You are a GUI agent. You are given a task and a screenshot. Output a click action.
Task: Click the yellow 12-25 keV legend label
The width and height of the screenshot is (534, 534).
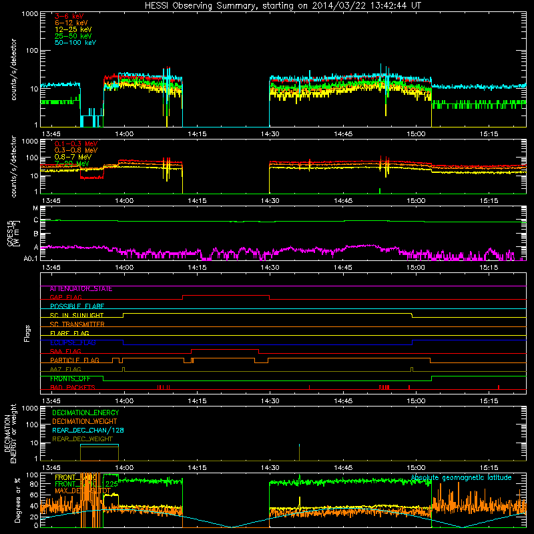73,29
